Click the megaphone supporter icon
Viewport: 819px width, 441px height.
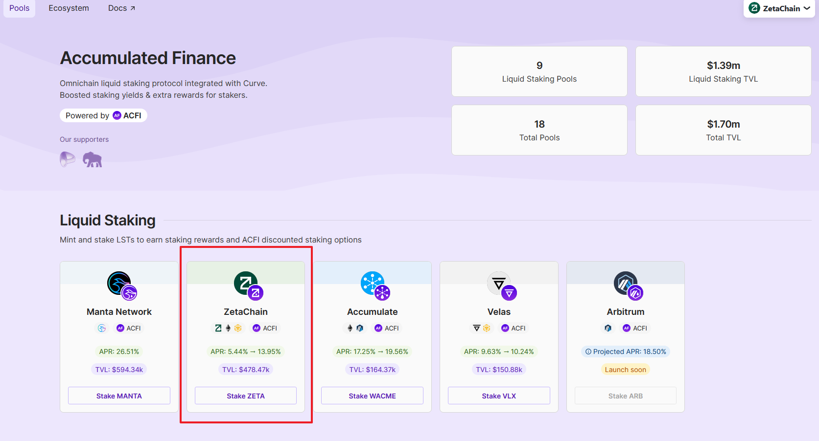[x=68, y=159]
